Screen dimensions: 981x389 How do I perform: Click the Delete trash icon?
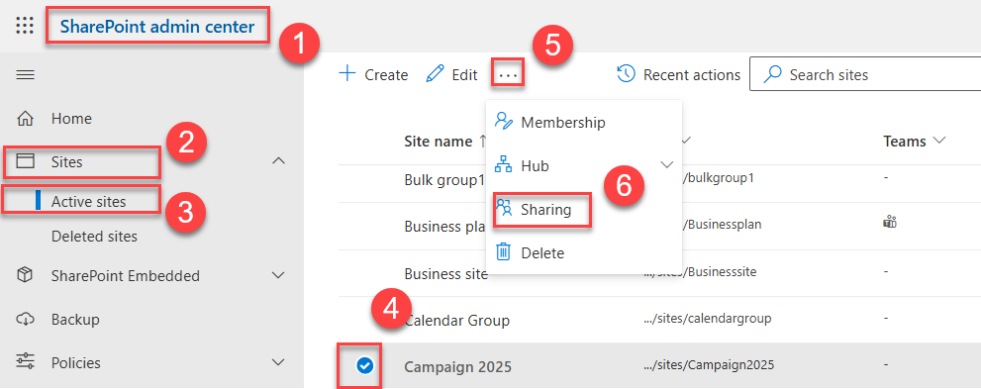coord(504,252)
